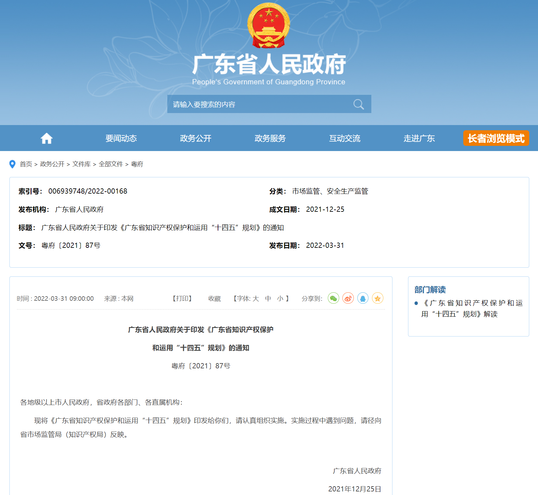Click the search magnifier icon
This screenshot has height=495, width=538.
click(358, 104)
